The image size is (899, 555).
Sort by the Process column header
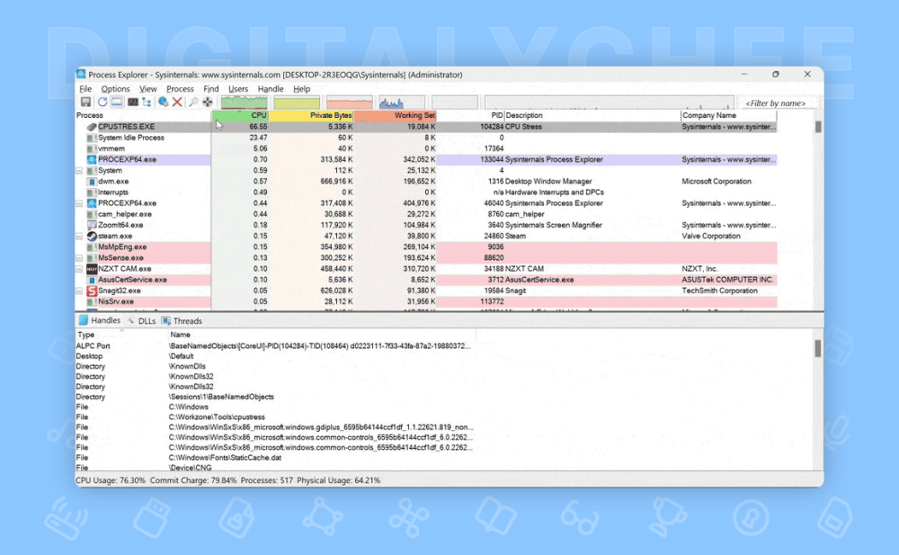(143, 115)
